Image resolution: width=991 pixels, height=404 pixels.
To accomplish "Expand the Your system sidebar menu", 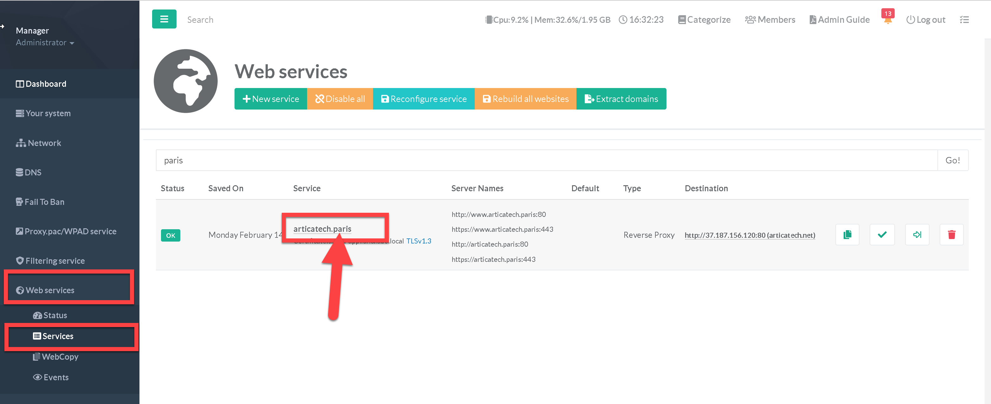I will pos(48,113).
